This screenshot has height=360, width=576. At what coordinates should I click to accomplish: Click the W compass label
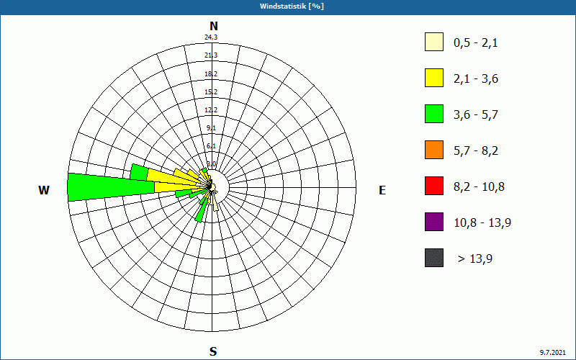coord(44,190)
